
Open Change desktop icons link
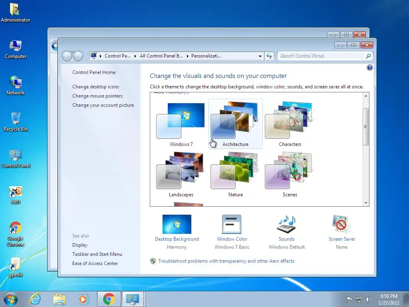click(95, 87)
